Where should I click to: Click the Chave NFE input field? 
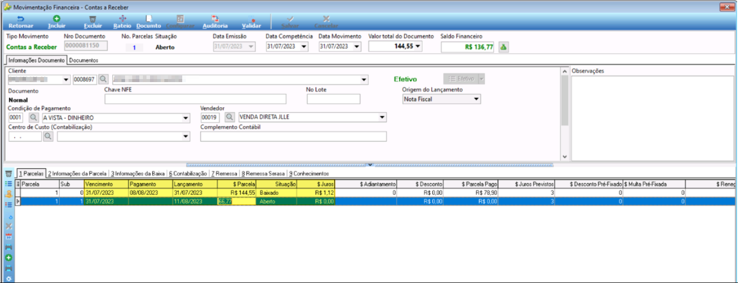pyautogui.click(x=195, y=99)
